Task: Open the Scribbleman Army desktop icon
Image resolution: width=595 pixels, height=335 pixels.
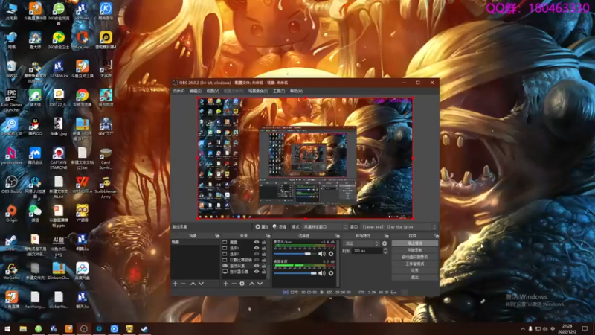Action: tap(106, 188)
